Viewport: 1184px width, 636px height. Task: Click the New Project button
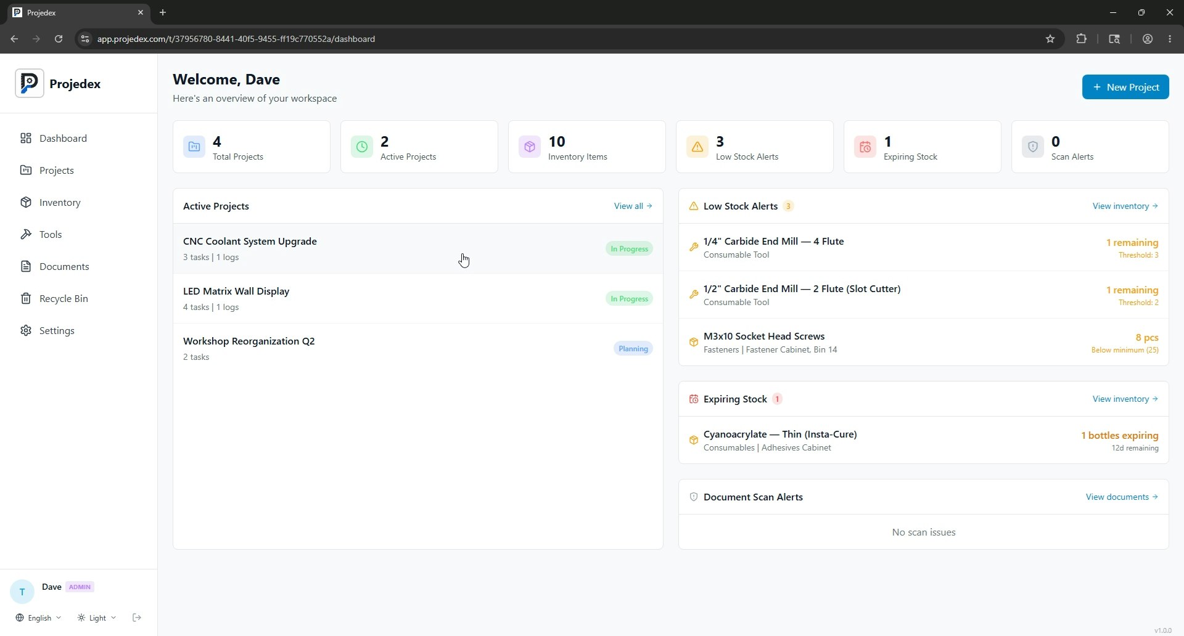point(1125,87)
